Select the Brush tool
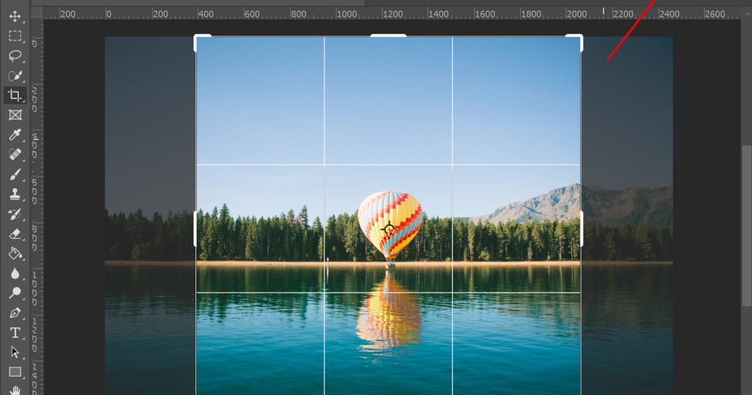This screenshot has width=752, height=395. (x=16, y=174)
